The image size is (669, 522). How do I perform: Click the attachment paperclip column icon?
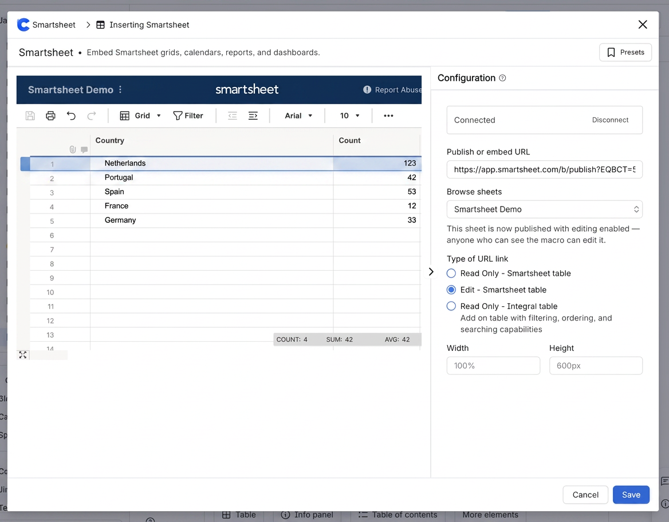[x=73, y=149]
